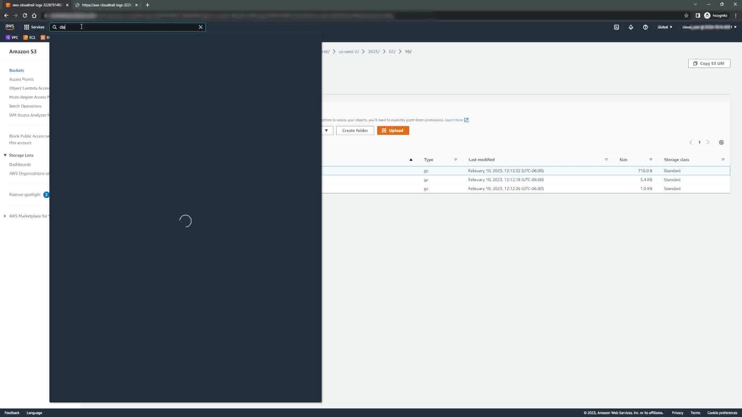Click the Create folder button
The height and width of the screenshot is (417, 742).
[355, 131]
